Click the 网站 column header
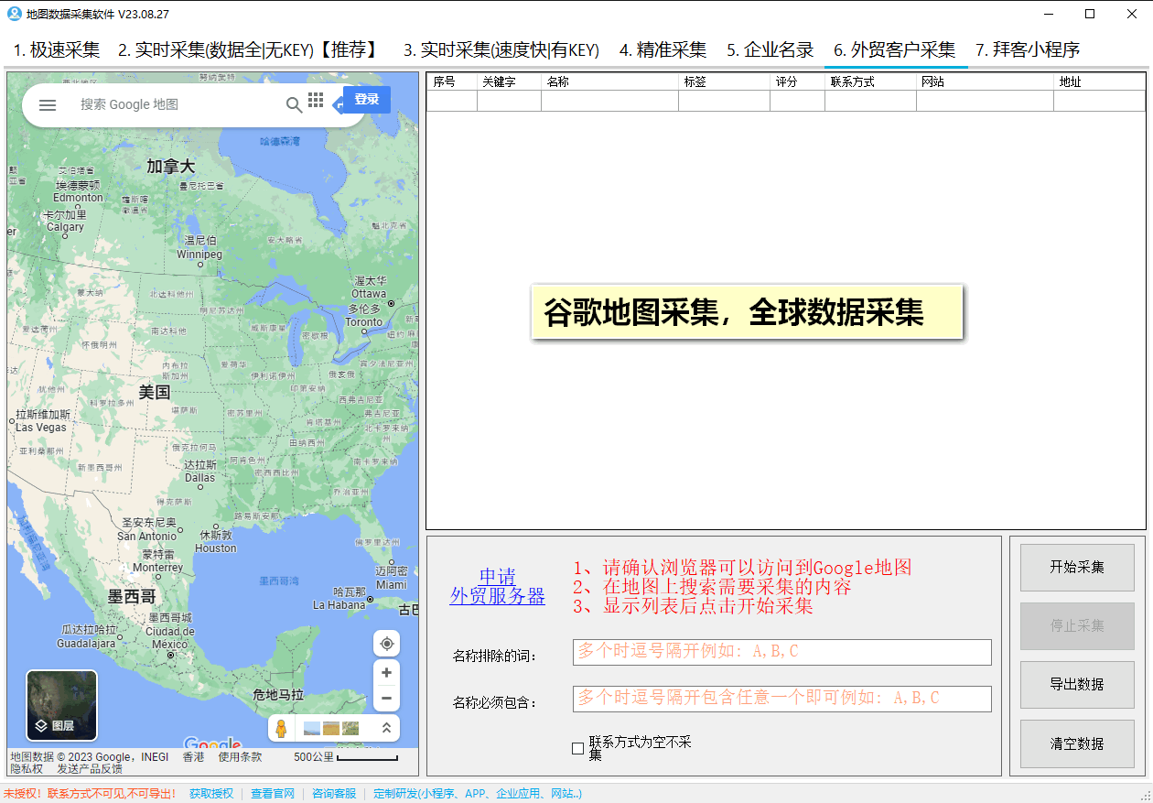This screenshot has width=1153, height=803. (x=986, y=81)
